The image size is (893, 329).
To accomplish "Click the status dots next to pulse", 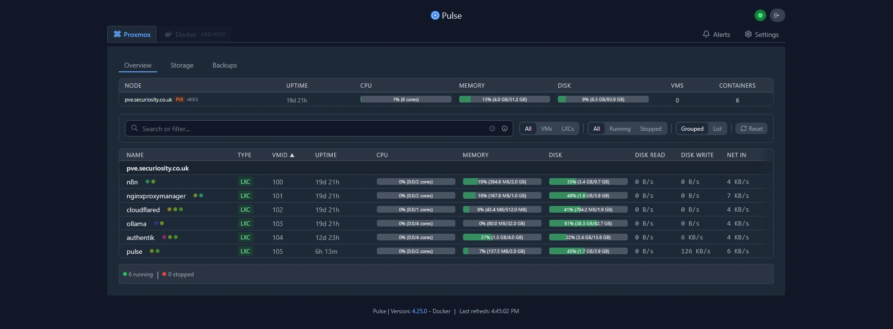I will [155, 251].
